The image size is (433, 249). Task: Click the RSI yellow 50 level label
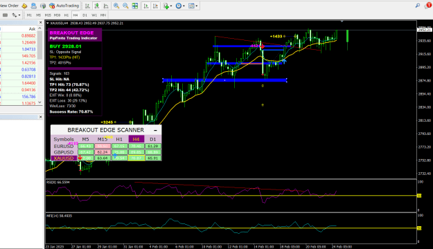(x=419, y=196)
